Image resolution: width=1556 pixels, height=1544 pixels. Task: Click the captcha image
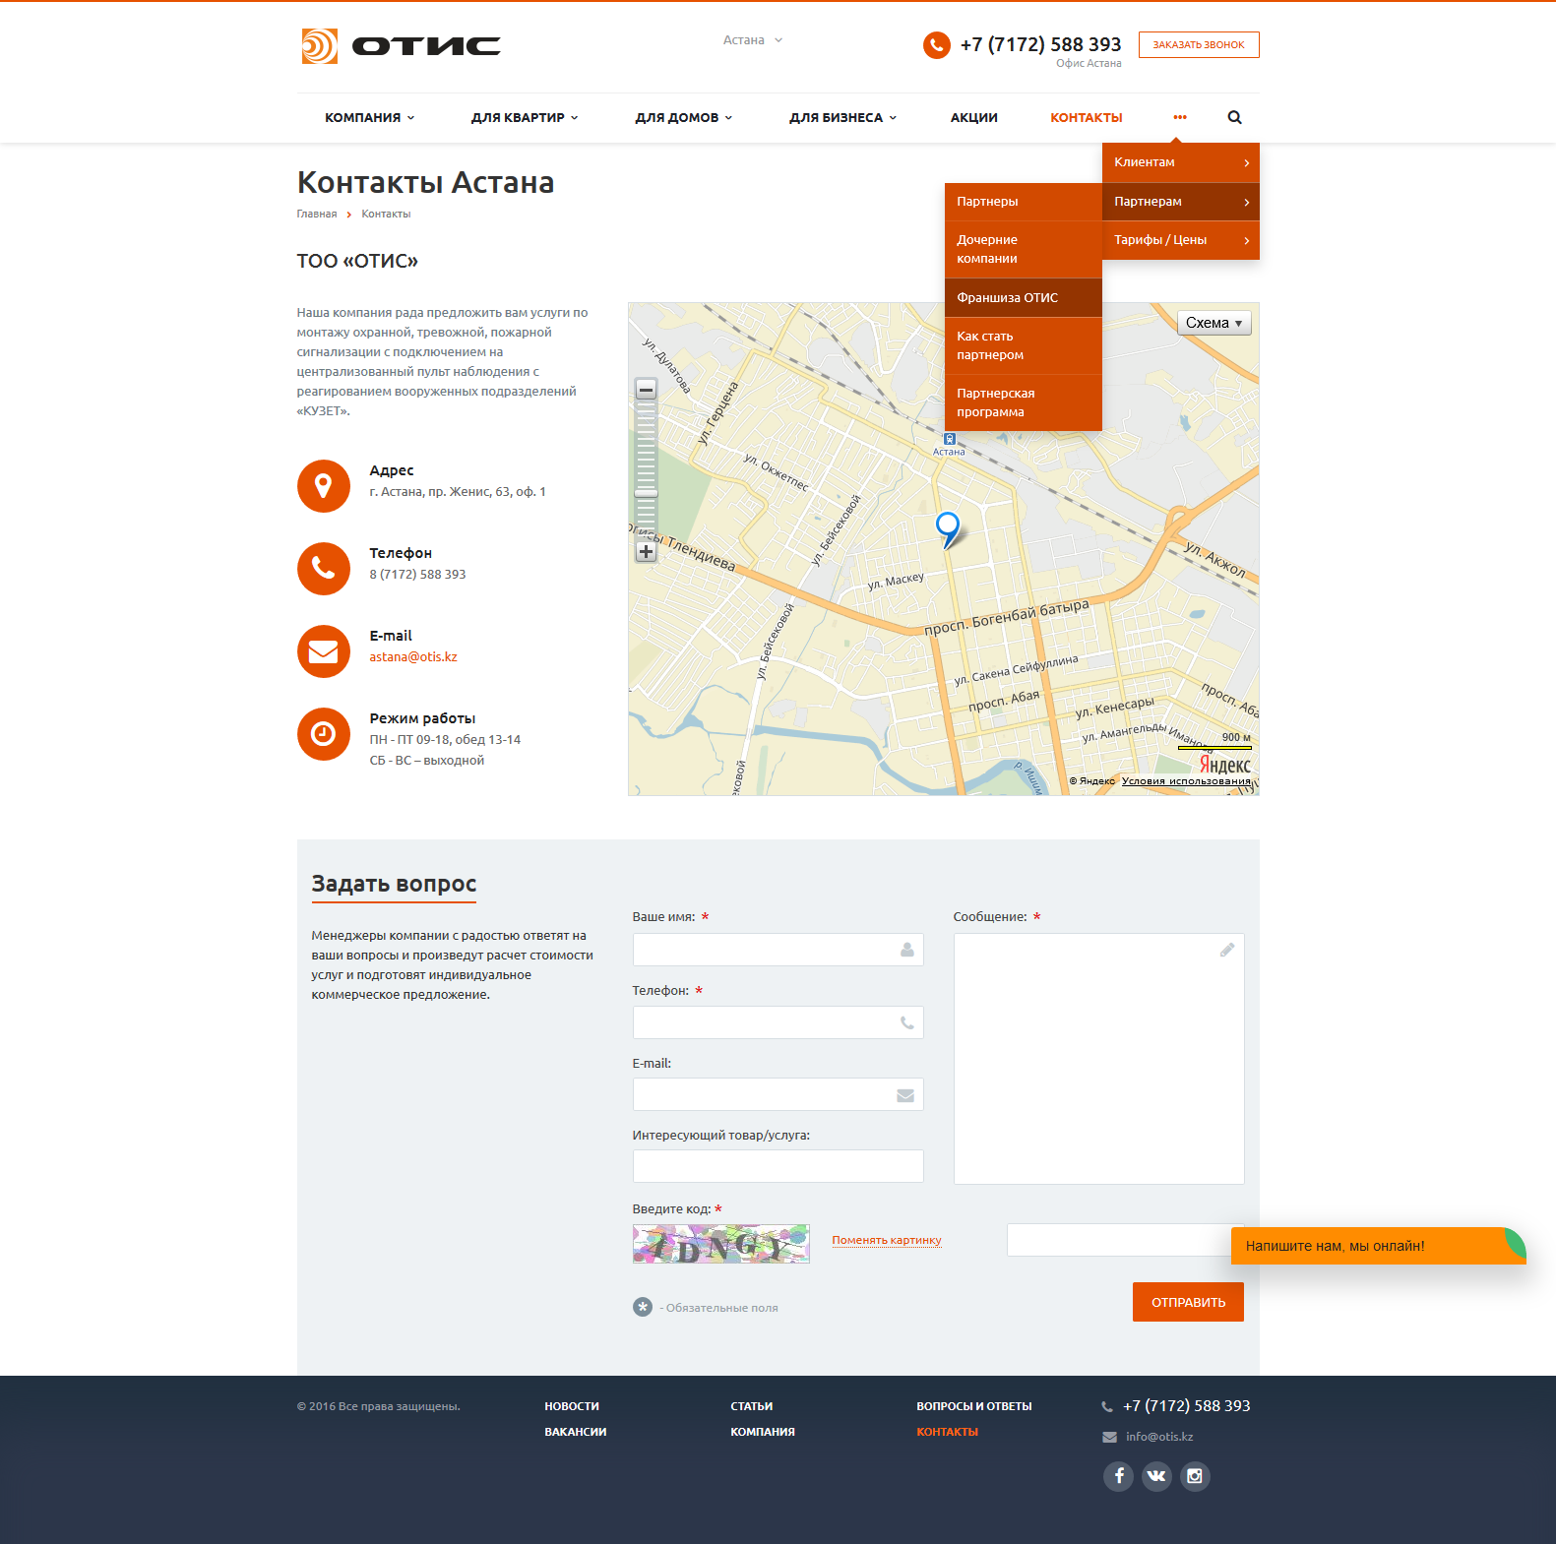[x=720, y=1244]
